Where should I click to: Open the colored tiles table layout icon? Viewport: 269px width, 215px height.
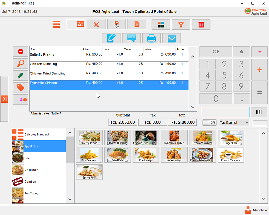click(x=161, y=25)
